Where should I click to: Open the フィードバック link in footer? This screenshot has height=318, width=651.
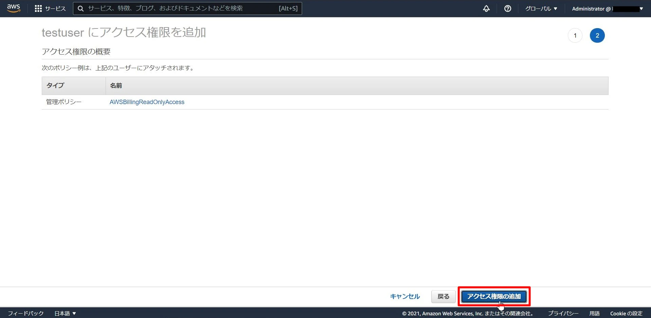pos(26,313)
